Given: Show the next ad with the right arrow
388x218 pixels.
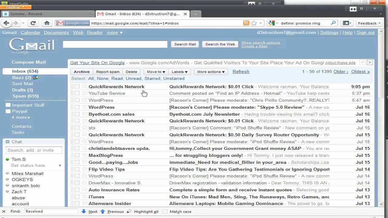Looking at the screenshot, I should click(370, 62).
